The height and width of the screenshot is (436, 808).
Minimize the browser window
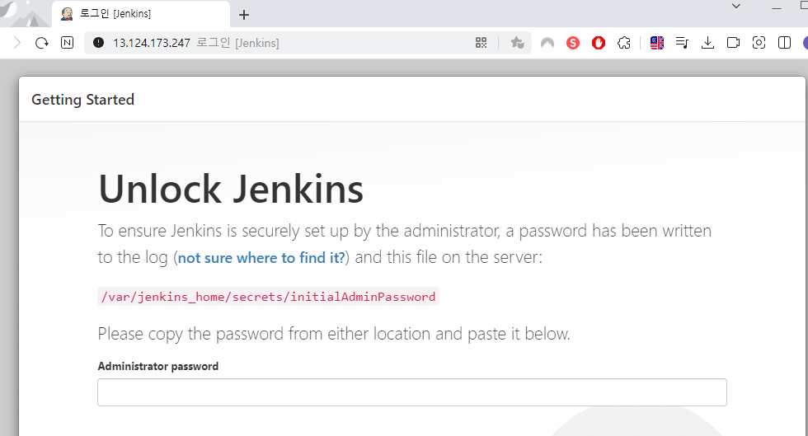pos(777,7)
